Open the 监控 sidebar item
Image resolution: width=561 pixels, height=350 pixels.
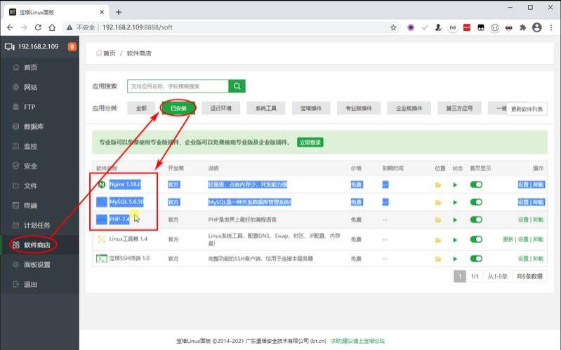click(x=30, y=146)
